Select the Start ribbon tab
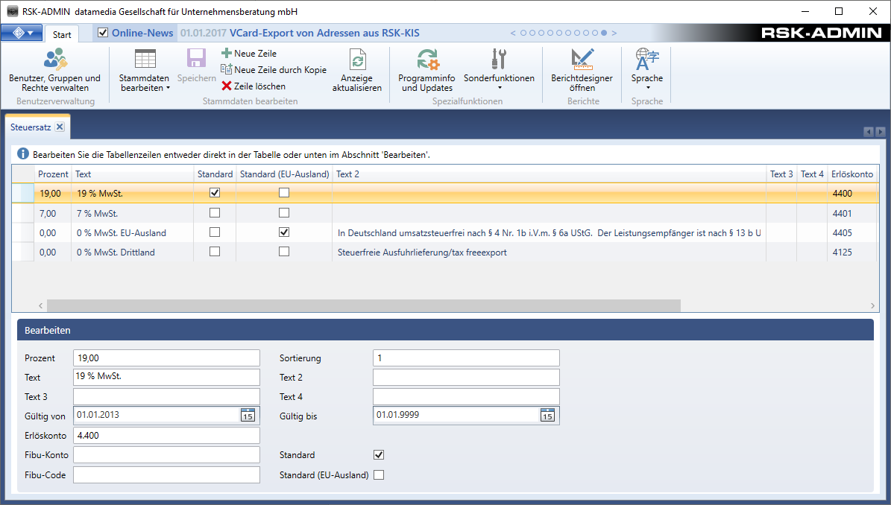The height and width of the screenshot is (505, 891). [62, 34]
